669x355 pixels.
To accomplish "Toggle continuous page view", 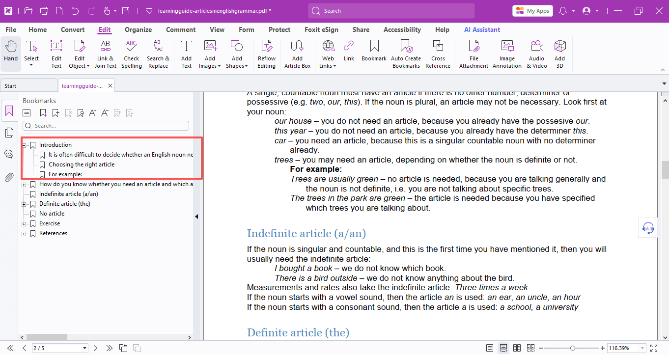I will point(503,348).
